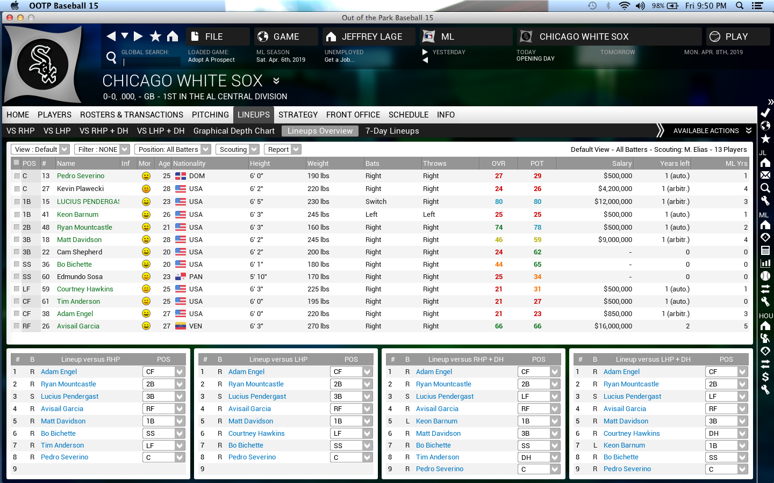Image resolution: width=774 pixels, height=483 pixels.
Task: Click the dollar sign finances icon
Action: tap(765, 377)
